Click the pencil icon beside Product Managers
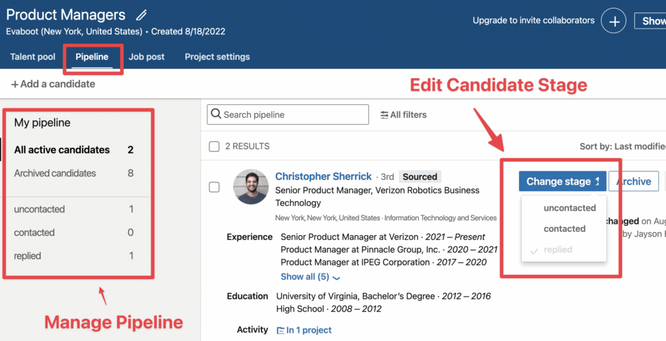 tap(141, 16)
